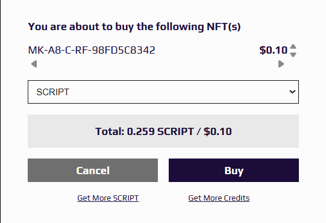Viewport: 326px width, 223px height.
Task: Click the gray left triangle under the NFT name
Action: 34,64
